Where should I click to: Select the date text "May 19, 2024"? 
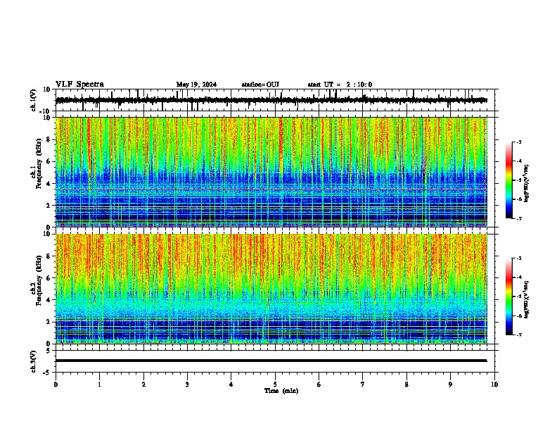pyautogui.click(x=196, y=85)
